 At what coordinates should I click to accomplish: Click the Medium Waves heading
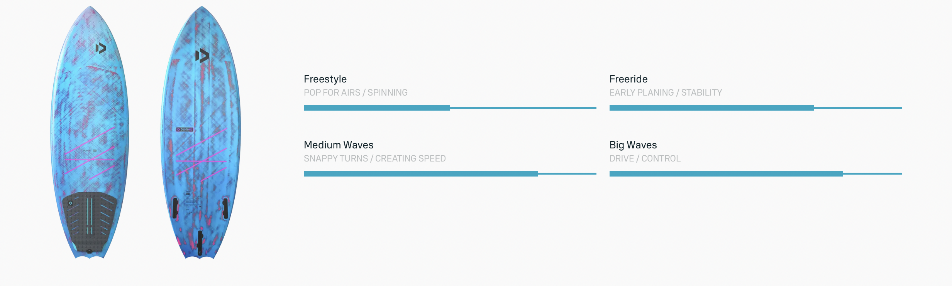click(339, 145)
